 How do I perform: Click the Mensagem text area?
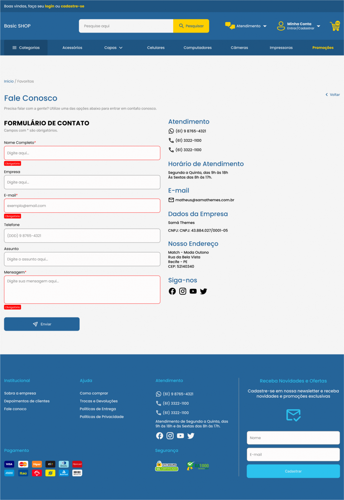pos(82,289)
